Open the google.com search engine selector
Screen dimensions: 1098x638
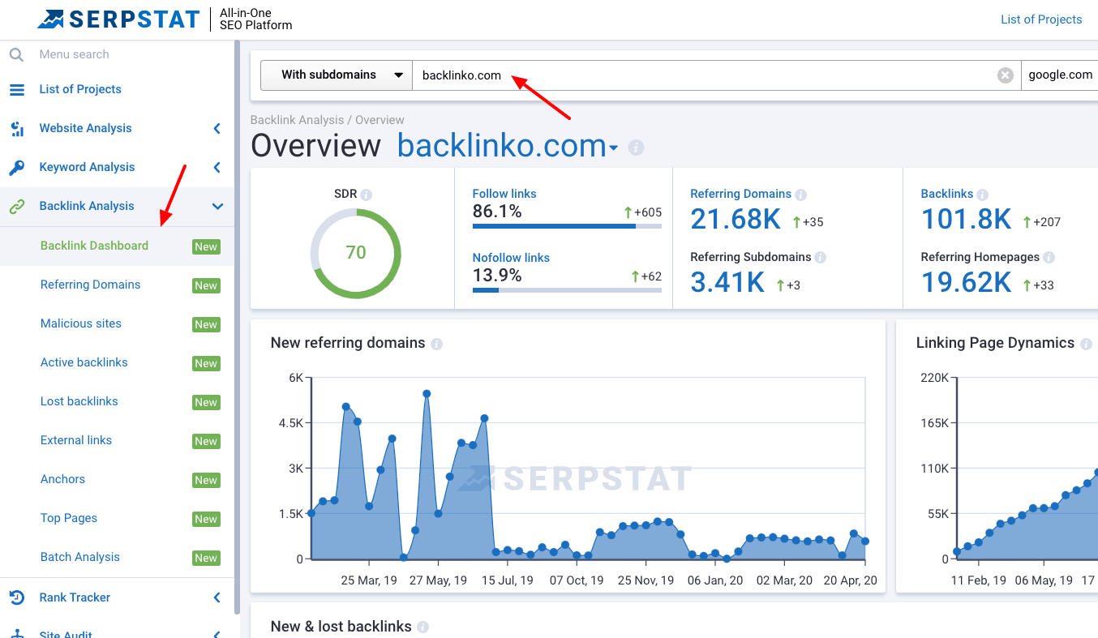(1060, 75)
